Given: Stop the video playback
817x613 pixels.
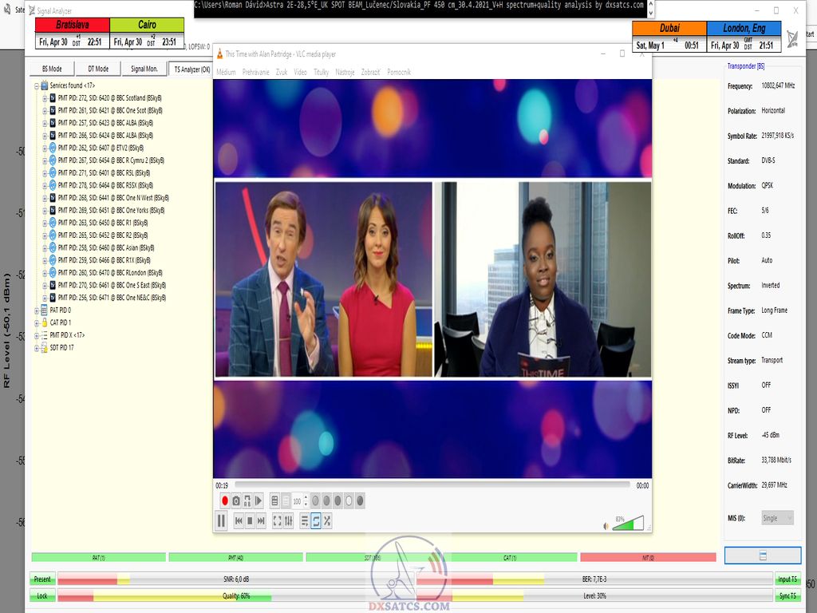Looking at the screenshot, I should tap(250, 521).
